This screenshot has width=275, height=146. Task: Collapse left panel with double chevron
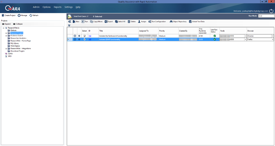[x=70, y=21]
